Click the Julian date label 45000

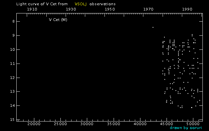click(167, 124)
